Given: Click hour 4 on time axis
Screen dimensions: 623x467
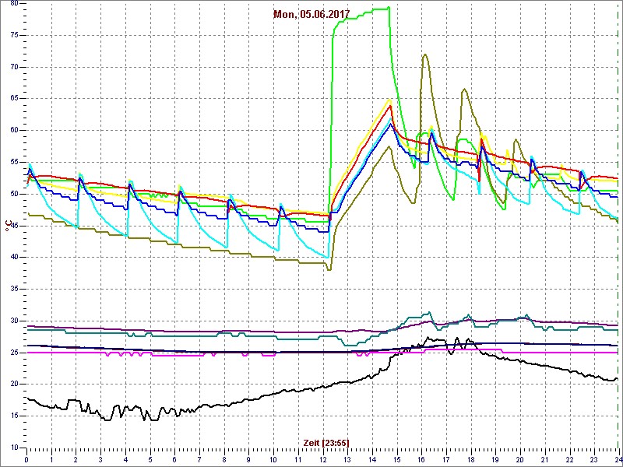Looking at the screenshot, I should click(125, 459).
